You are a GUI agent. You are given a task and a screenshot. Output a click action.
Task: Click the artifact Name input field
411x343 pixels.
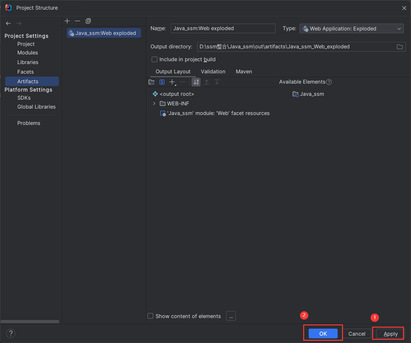(223, 29)
